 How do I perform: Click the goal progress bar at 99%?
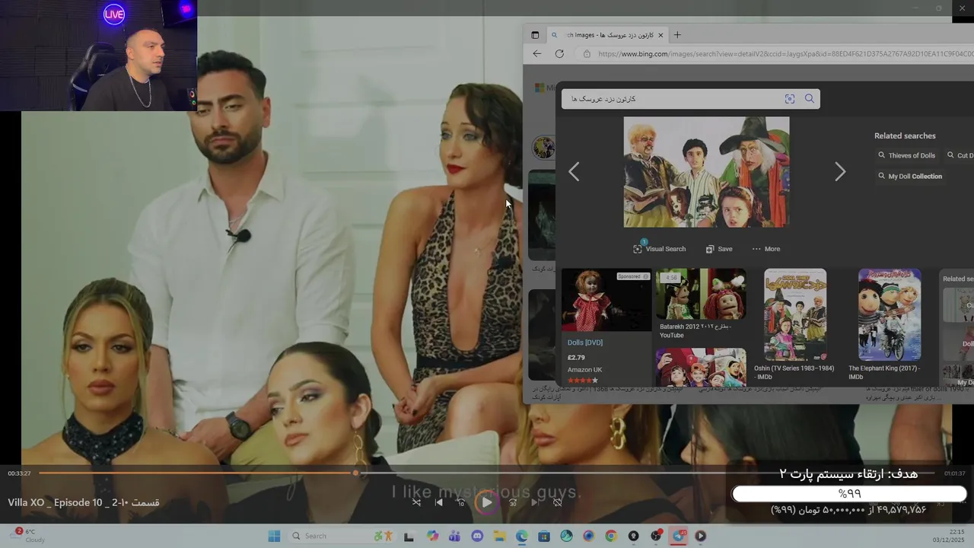[x=849, y=494]
